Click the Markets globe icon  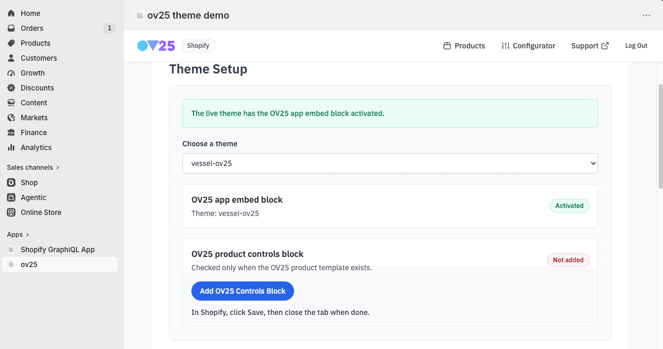11,118
